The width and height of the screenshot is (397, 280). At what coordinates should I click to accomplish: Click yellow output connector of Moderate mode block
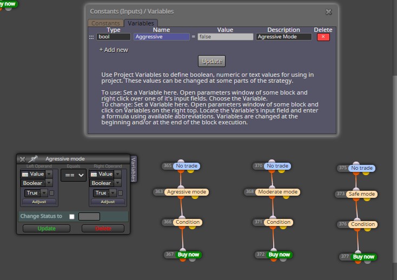coord(286,197)
